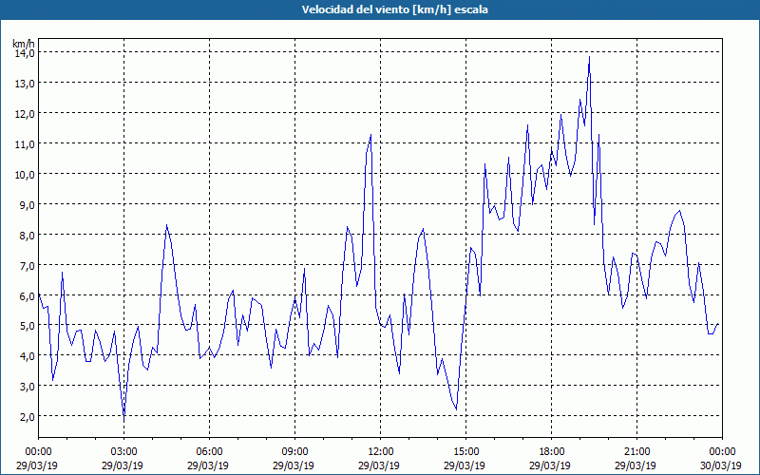760x475 pixels.
Task: Click the '06:00' time axis label
Action: point(209,452)
